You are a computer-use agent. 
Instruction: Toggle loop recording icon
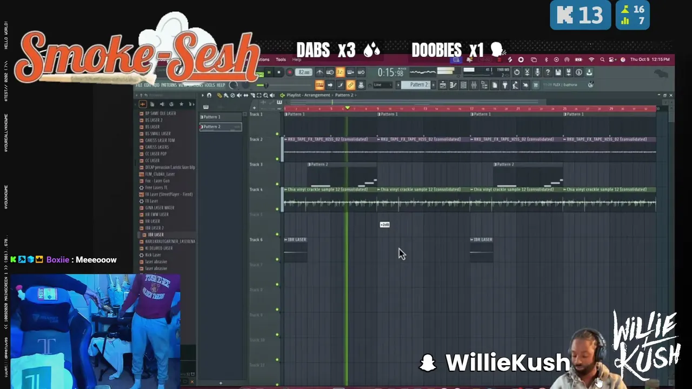click(x=361, y=72)
